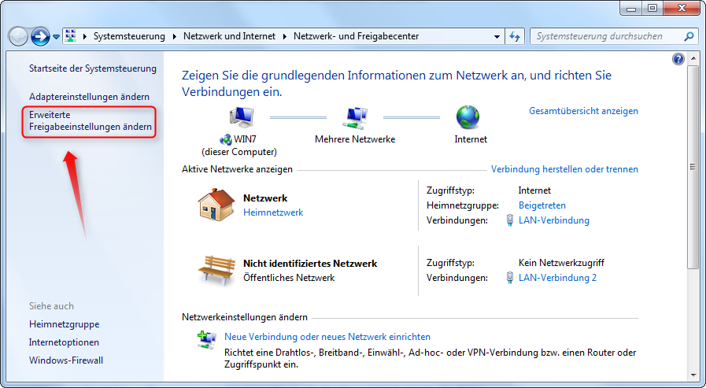Open Erweiterte Freigabeeinstellungen ändern
706x388 pixels.
pos(90,120)
